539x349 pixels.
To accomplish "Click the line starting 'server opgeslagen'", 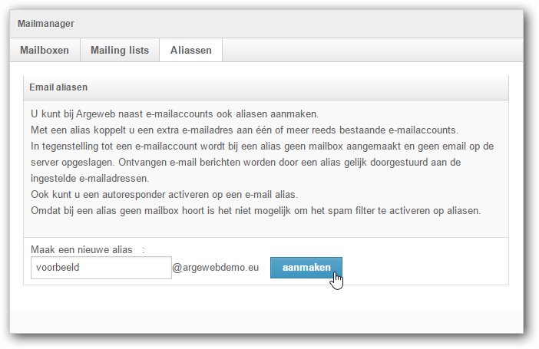I will (246, 162).
